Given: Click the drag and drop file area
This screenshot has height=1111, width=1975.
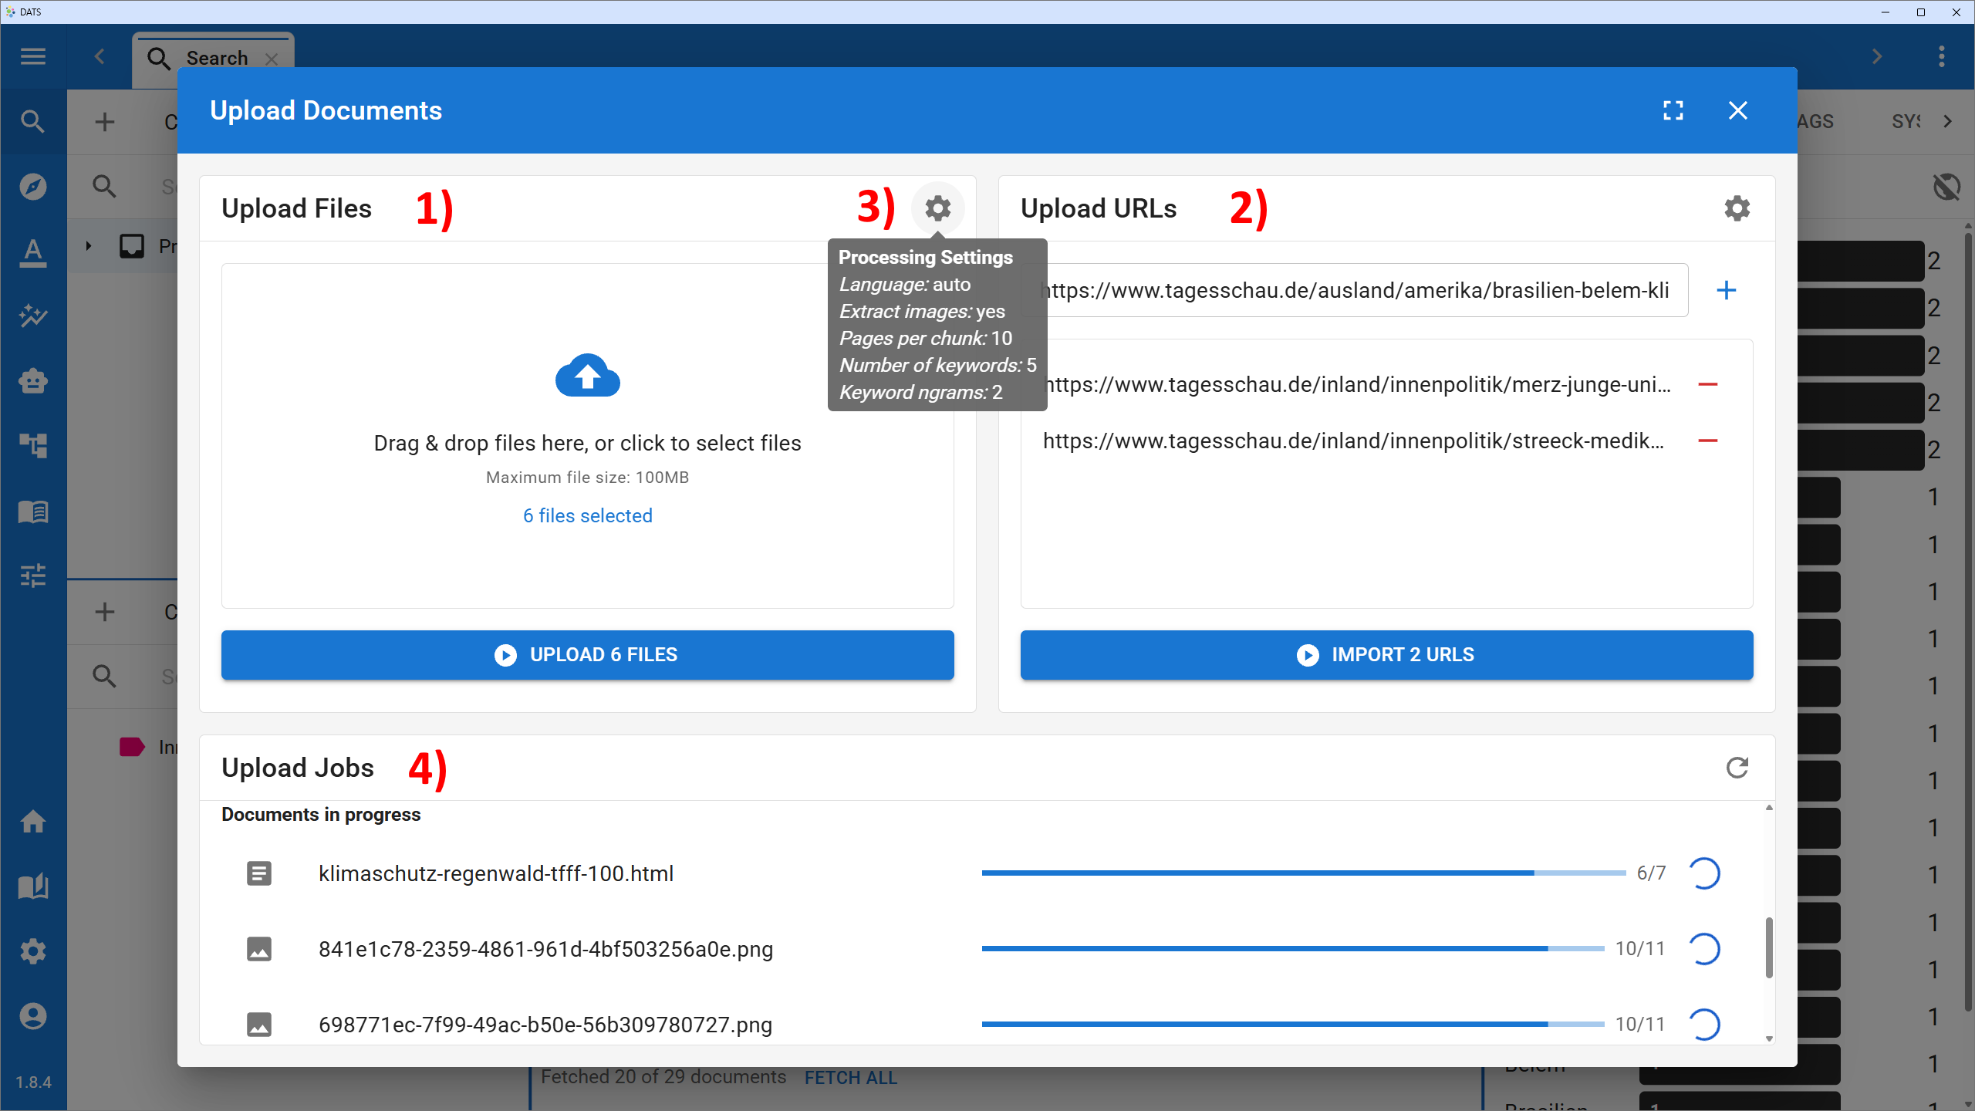Looking at the screenshot, I should click(588, 436).
